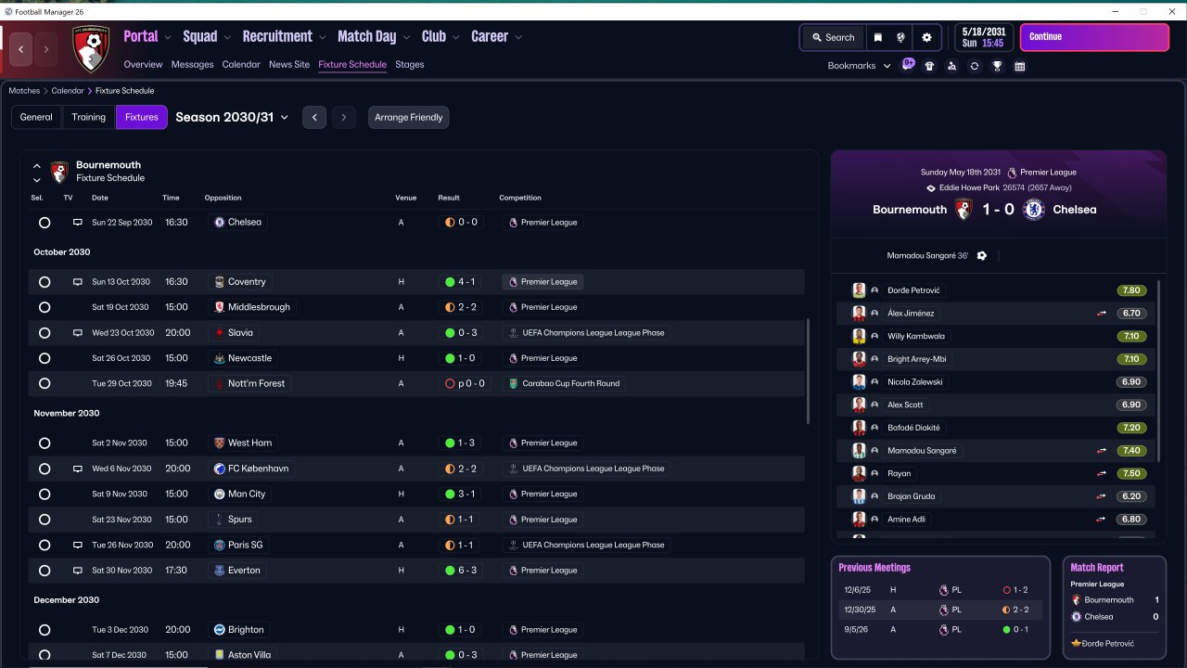Click the player ratings list scrollbar
1187x668 pixels.
tap(1159, 371)
